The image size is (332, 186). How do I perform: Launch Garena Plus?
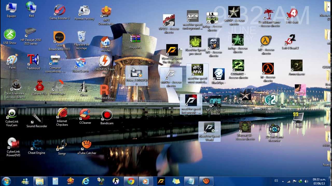tap(40, 88)
